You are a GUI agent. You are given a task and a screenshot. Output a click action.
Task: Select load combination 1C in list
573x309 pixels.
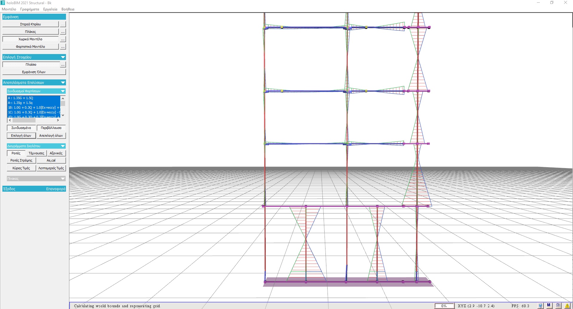(x=34, y=112)
